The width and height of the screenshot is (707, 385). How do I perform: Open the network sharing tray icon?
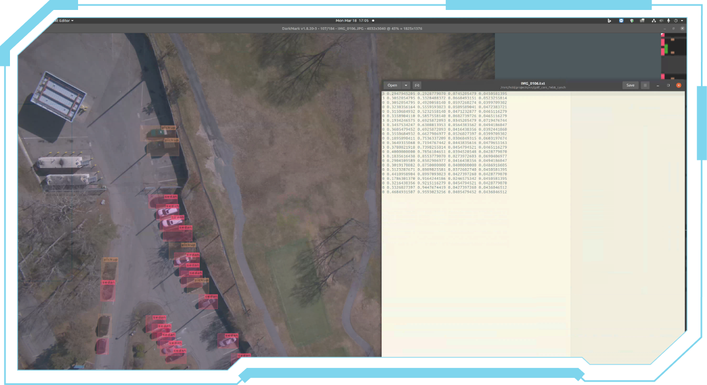click(655, 20)
